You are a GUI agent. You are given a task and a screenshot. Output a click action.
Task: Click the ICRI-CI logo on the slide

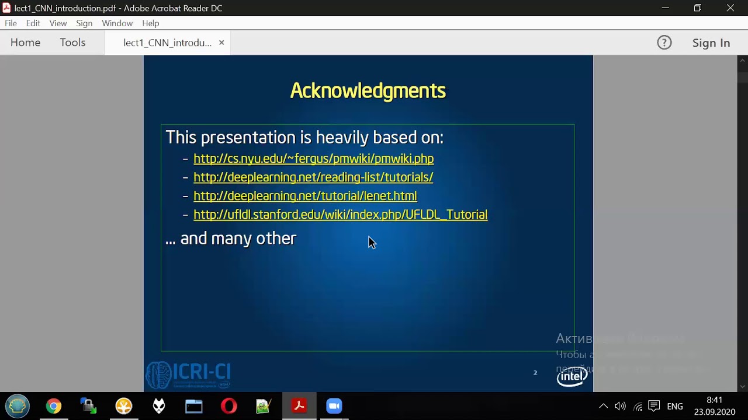point(188,375)
